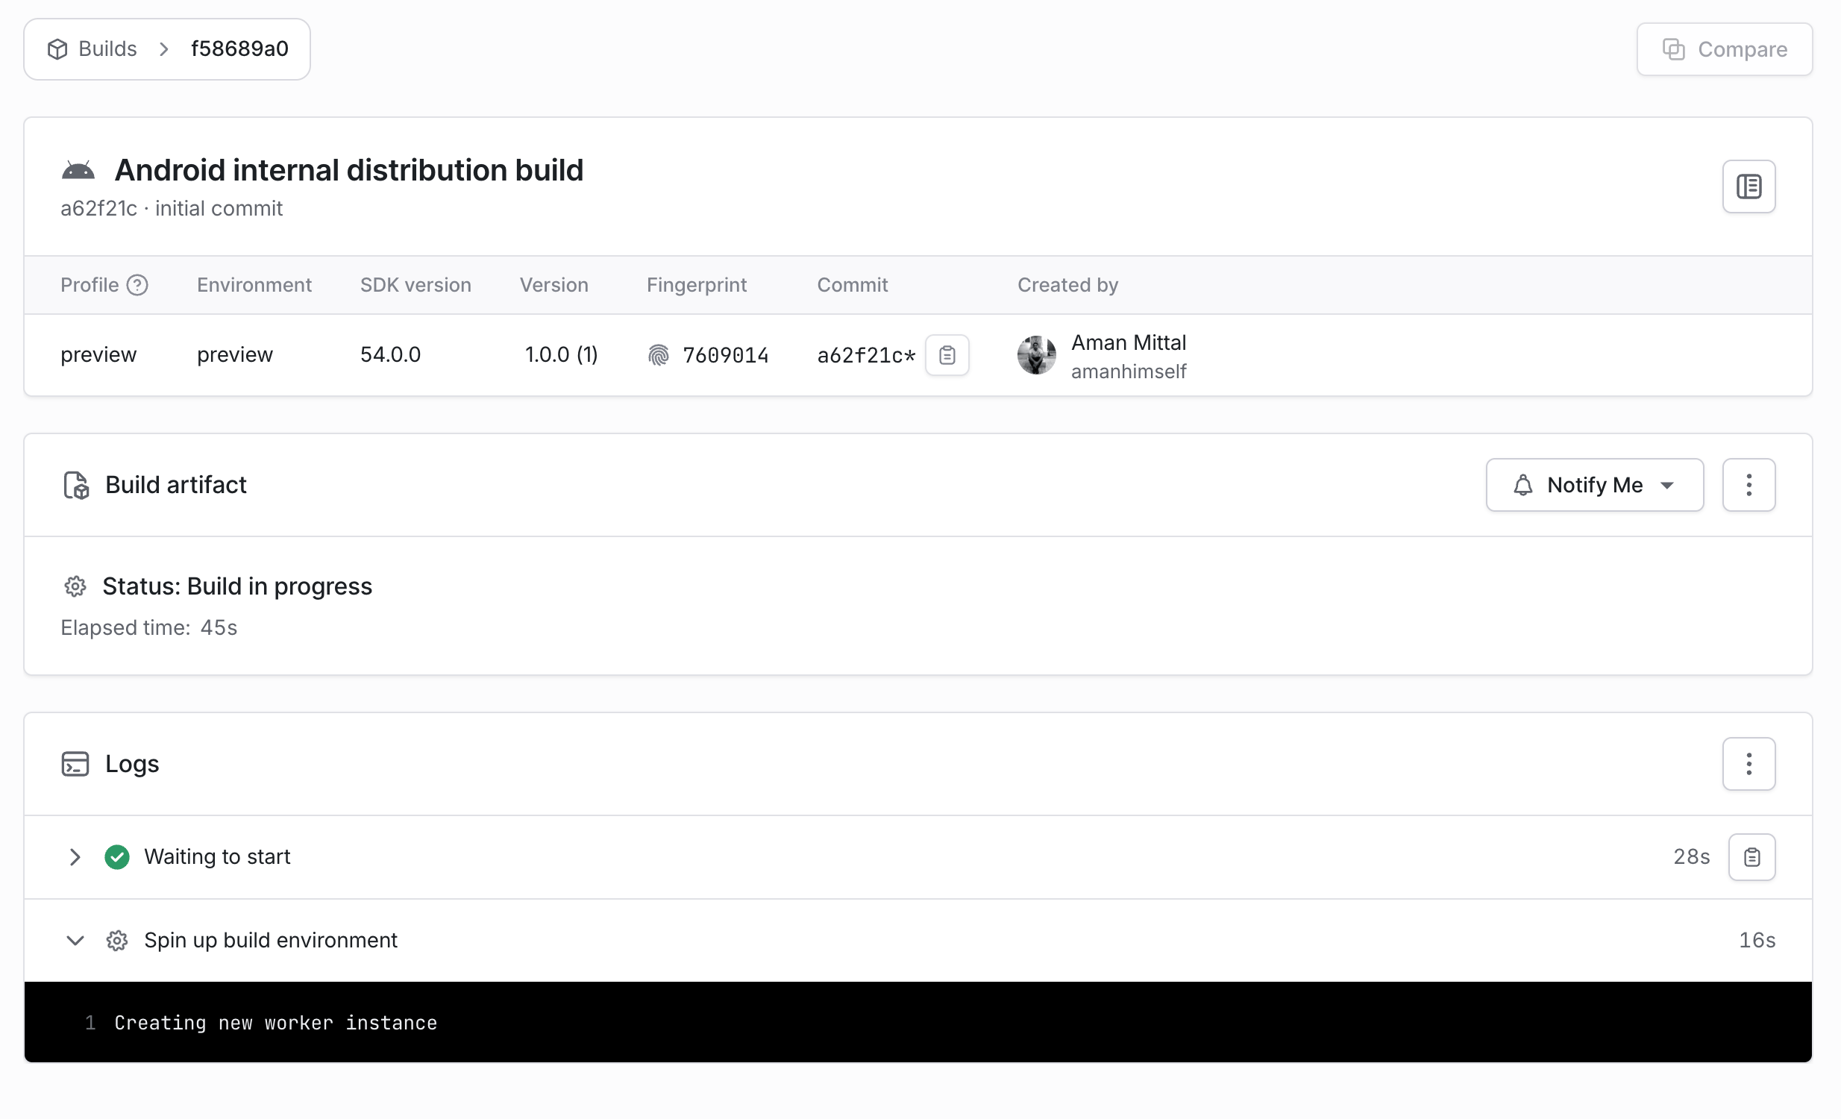The height and width of the screenshot is (1119, 1841).
Task: Open Logs three-dot options menu
Action: click(x=1749, y=763)
